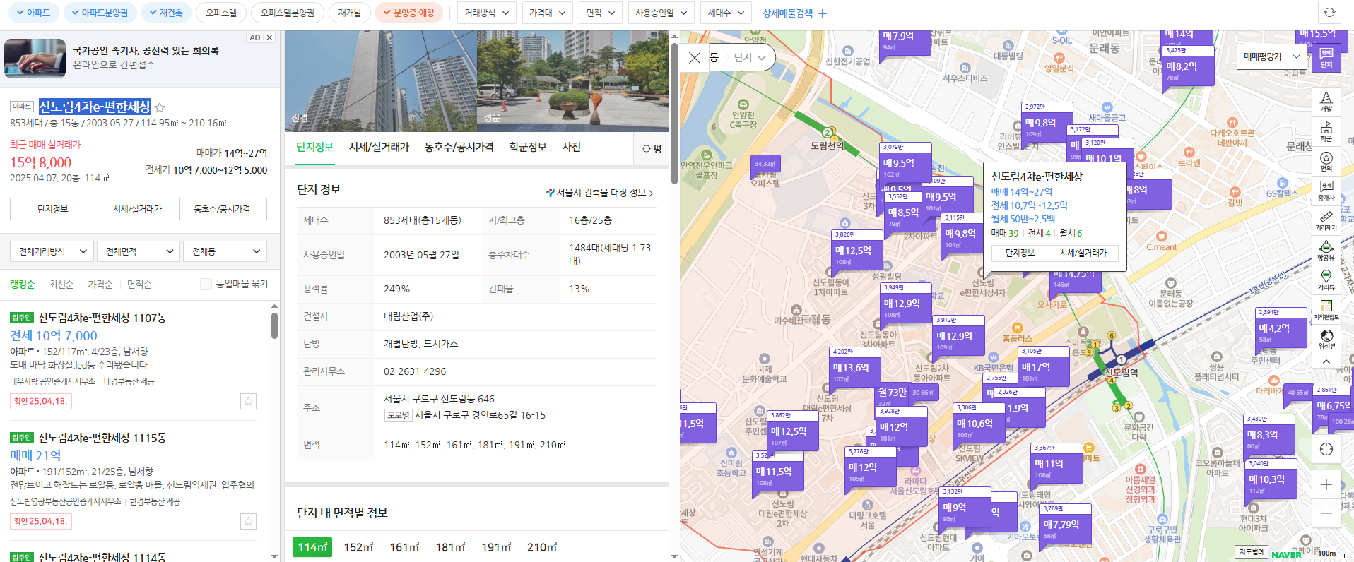
Task: Open the 세대수 dropdown
Action: (726, 13)
